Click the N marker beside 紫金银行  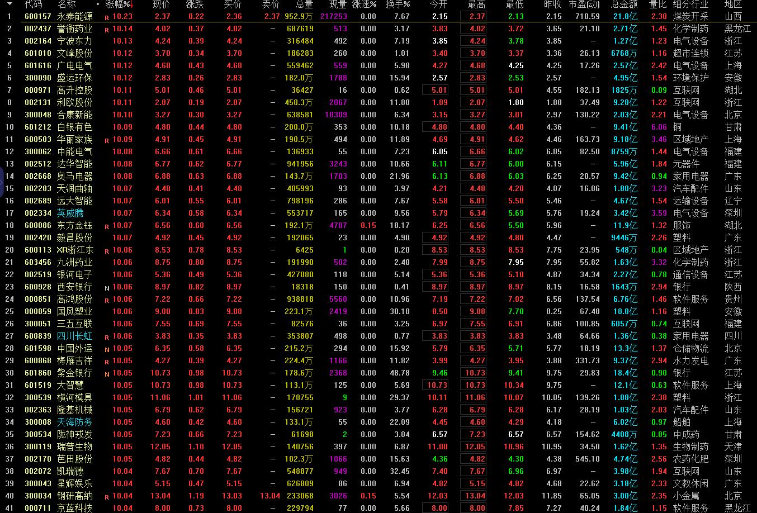pos(107,374)
